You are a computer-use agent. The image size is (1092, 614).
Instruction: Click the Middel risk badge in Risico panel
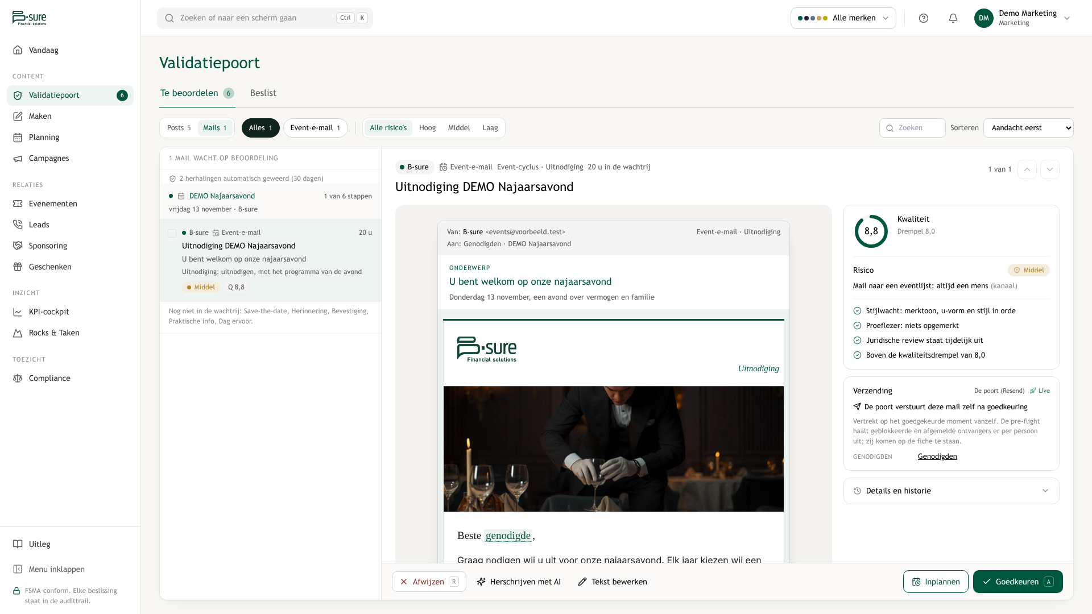[x=1029, y=270]
